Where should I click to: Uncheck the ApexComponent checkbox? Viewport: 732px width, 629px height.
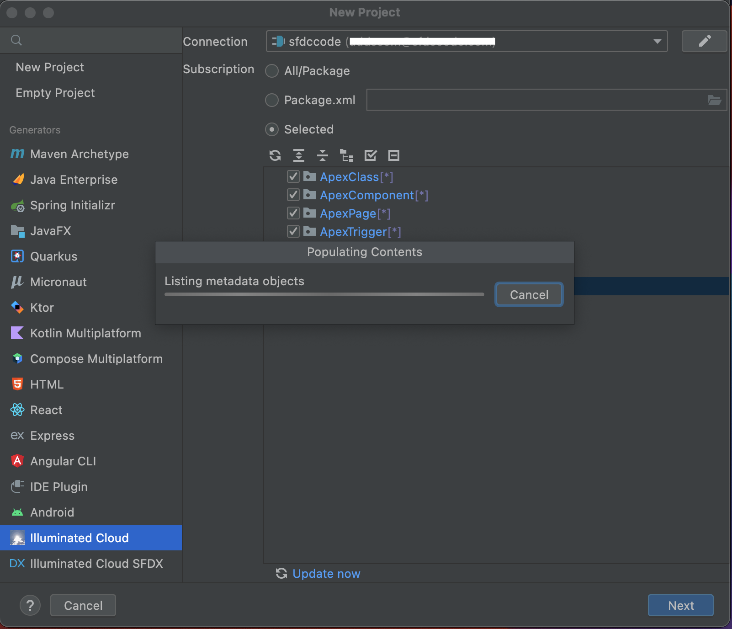click(293, 195)
